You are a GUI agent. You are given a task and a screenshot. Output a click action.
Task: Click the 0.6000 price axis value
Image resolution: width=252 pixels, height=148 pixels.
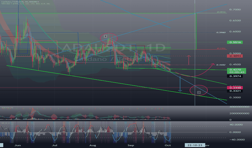tap(235, 31)
